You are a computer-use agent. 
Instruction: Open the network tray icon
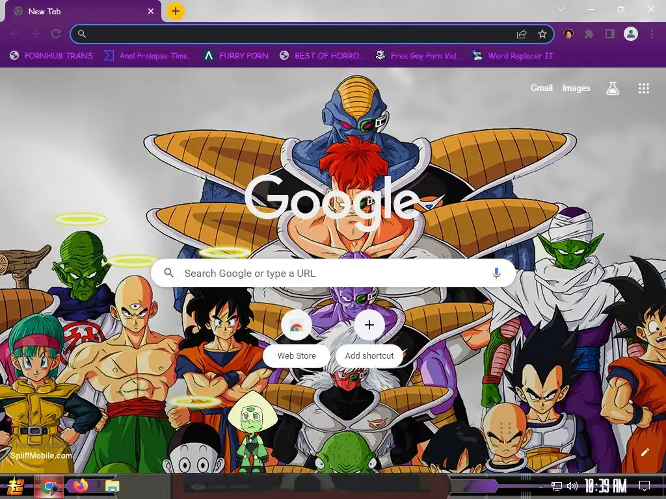557,486
